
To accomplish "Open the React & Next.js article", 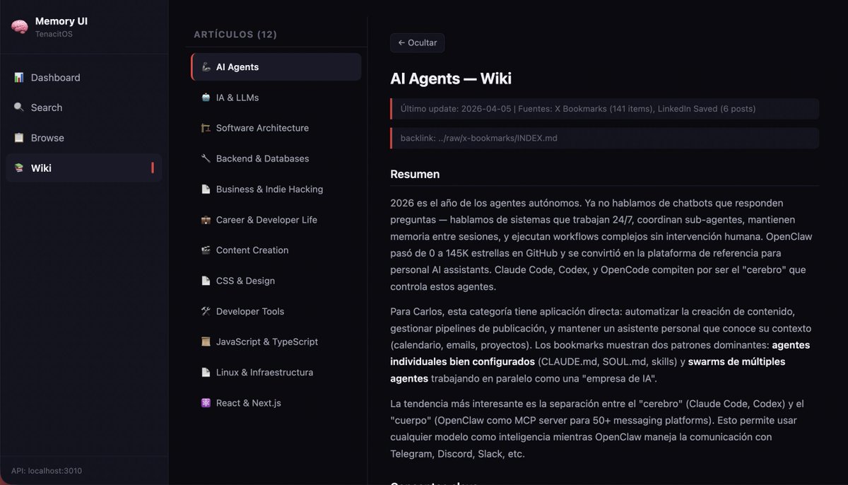I will 276,403.
